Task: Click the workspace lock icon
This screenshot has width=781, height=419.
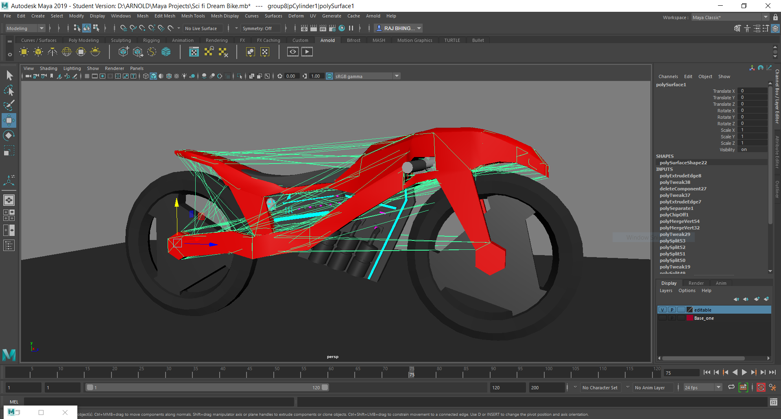Action: point(776,17)
